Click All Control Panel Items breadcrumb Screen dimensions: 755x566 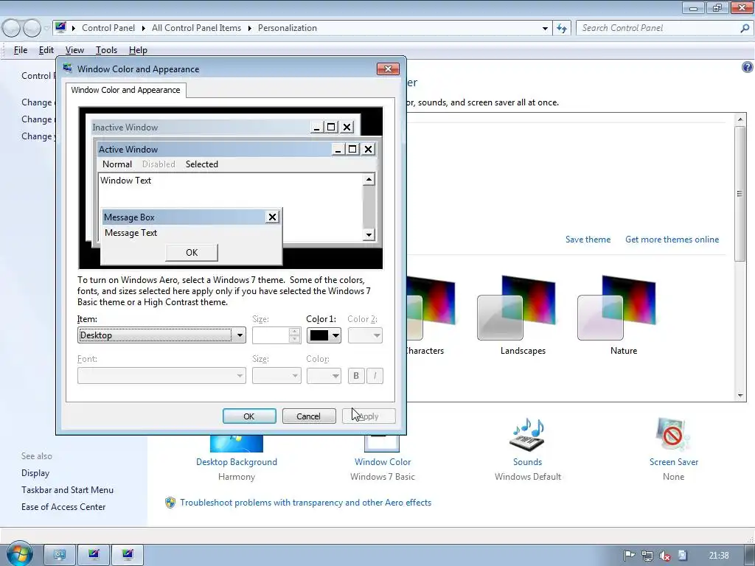(196, 28)
